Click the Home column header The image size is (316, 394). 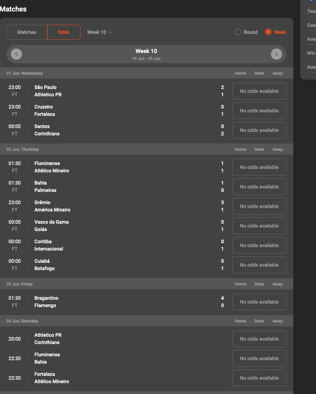(x=240, y=73)
